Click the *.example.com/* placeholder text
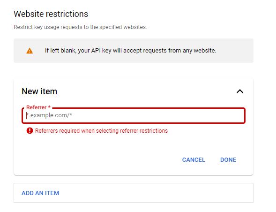This screenshot has height=212, width=276. [x=49, y=115]
